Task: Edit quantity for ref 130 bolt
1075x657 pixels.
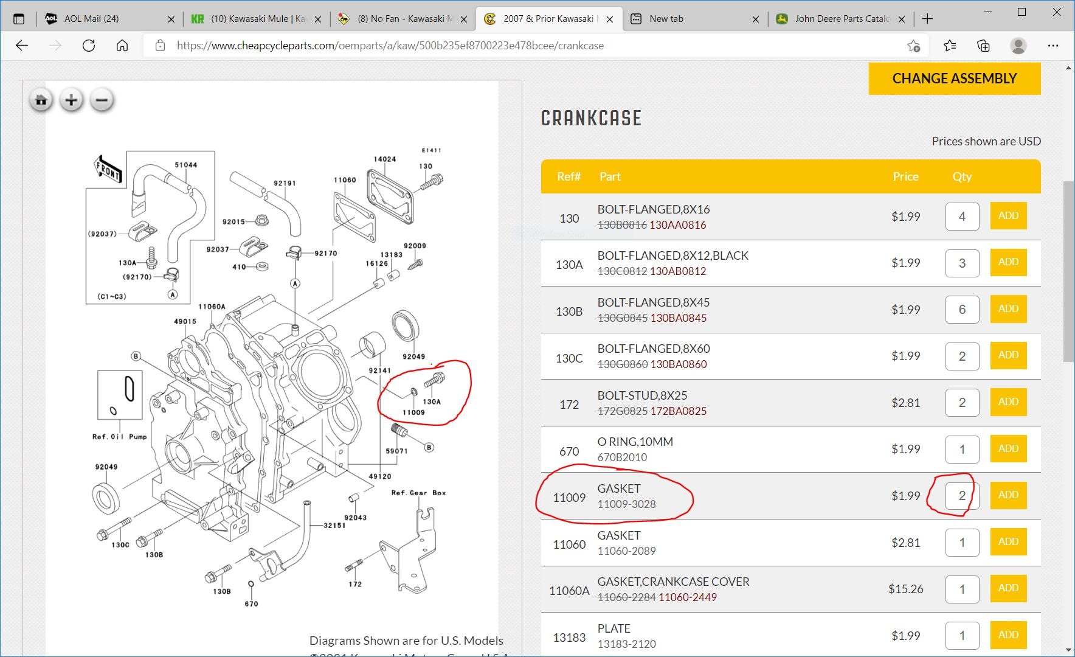Action: pyautogui.click(x=962, y=217)
